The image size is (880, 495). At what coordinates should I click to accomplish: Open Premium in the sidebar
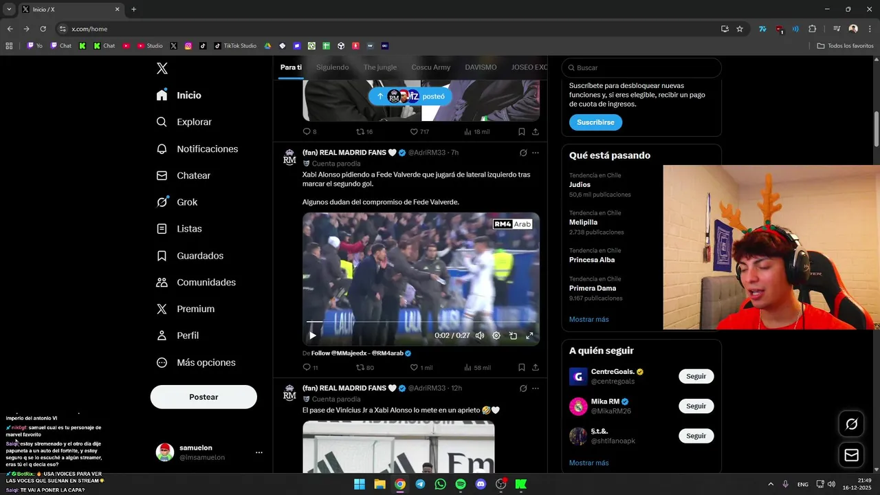coord(186,309)
